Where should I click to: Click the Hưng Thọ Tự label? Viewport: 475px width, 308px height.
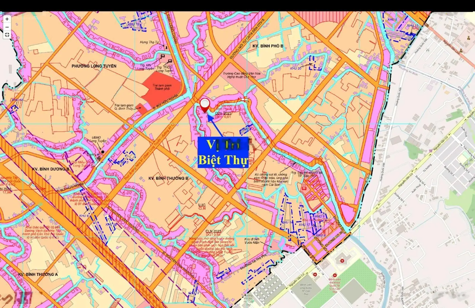[x=150, y=42]
